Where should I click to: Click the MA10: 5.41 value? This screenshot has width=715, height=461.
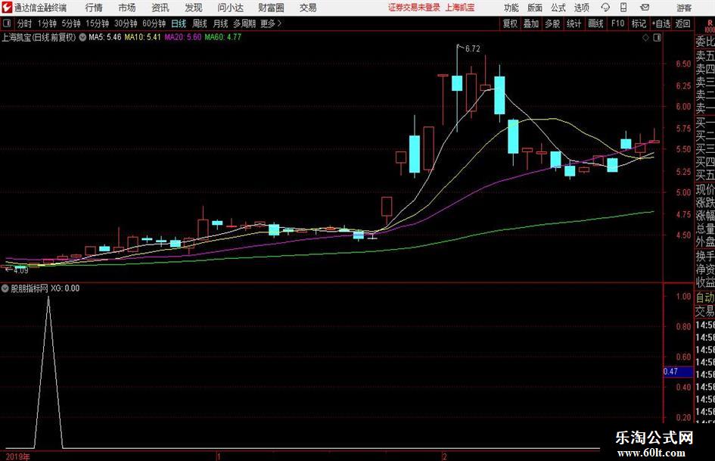[x=142, y=37]
